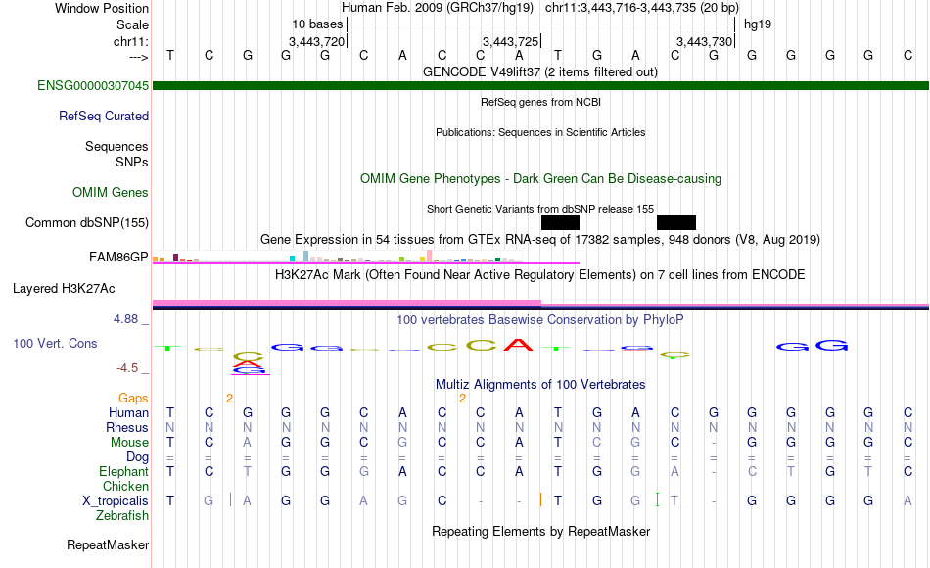
Task: Click the dash gap in Mouse alignment row
Action: click(714, 443)
